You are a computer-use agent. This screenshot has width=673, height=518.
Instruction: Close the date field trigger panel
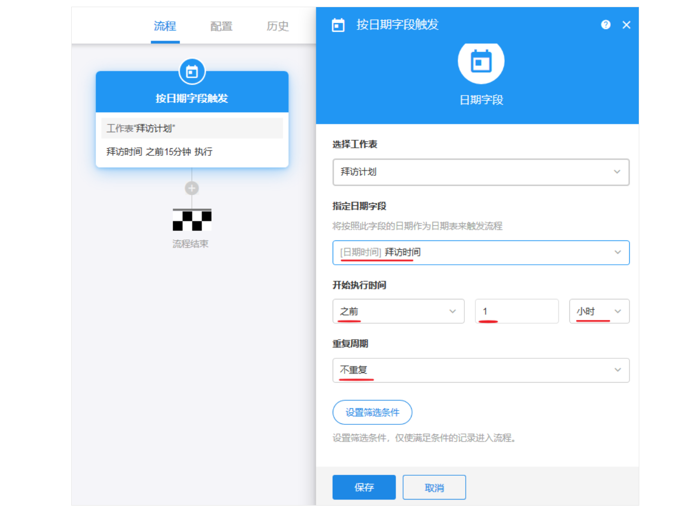pos(626,25)
